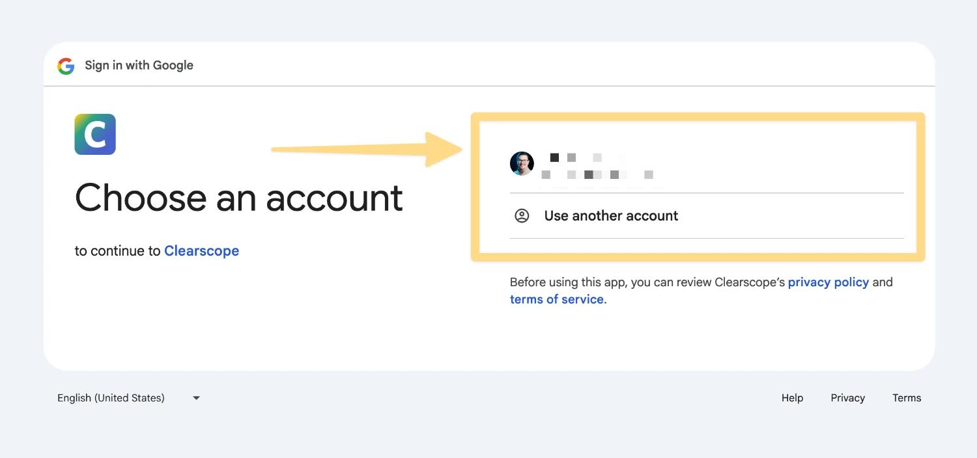Choose Use another account
The image size is (977, 458).
tap(707, 216)
